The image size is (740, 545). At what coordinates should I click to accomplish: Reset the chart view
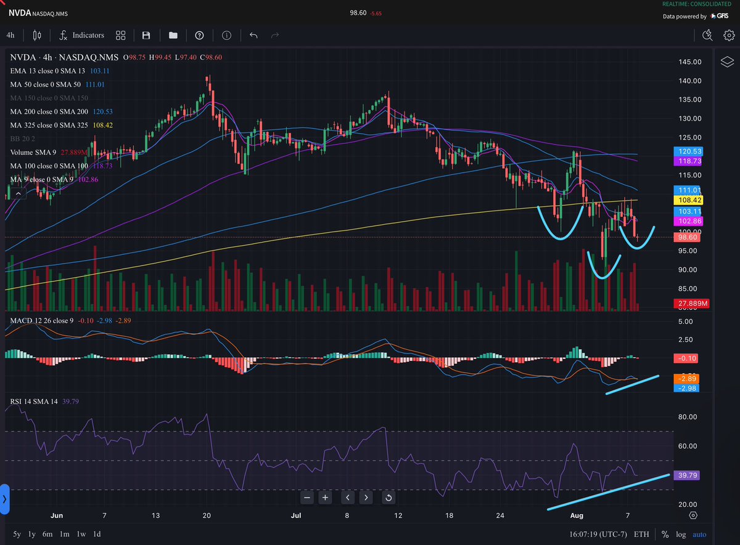(x=388, y=498)
